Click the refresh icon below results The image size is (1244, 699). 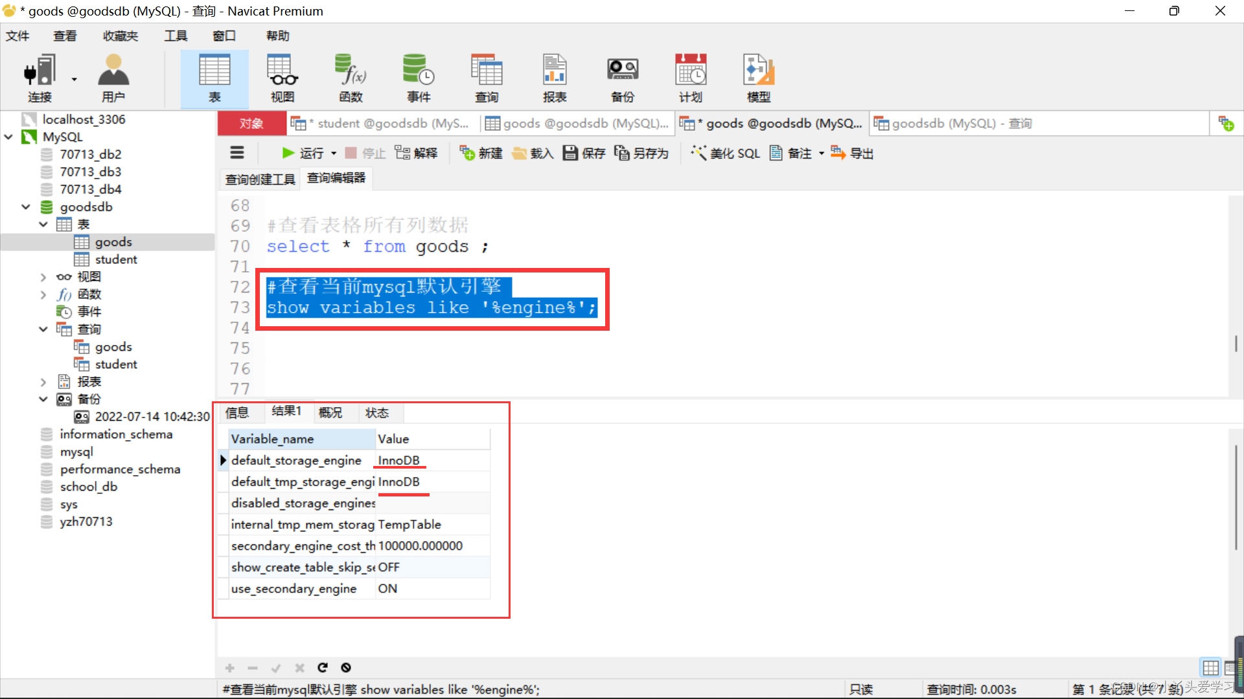click(323, 667)
